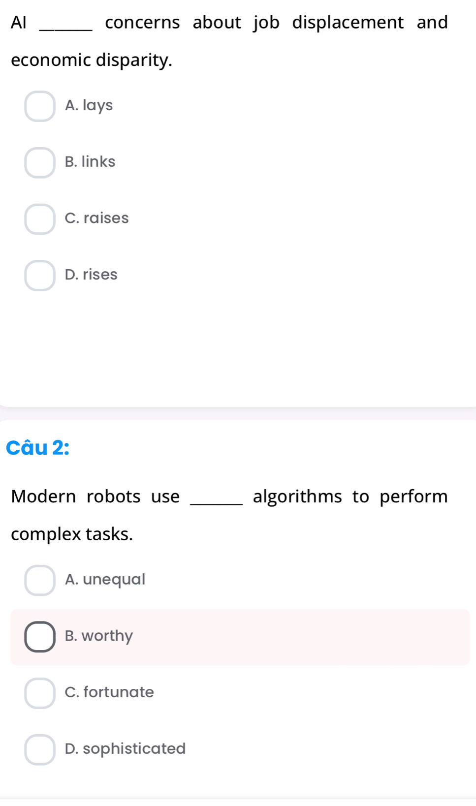
Task: Click the 'economic disparity.' question text
Action: (92, 60)
